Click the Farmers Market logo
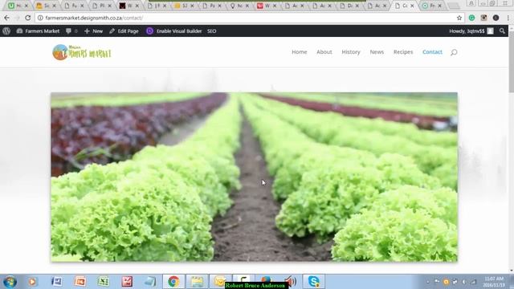The width and height of the screenshot is (514, 289). point(82,52)
